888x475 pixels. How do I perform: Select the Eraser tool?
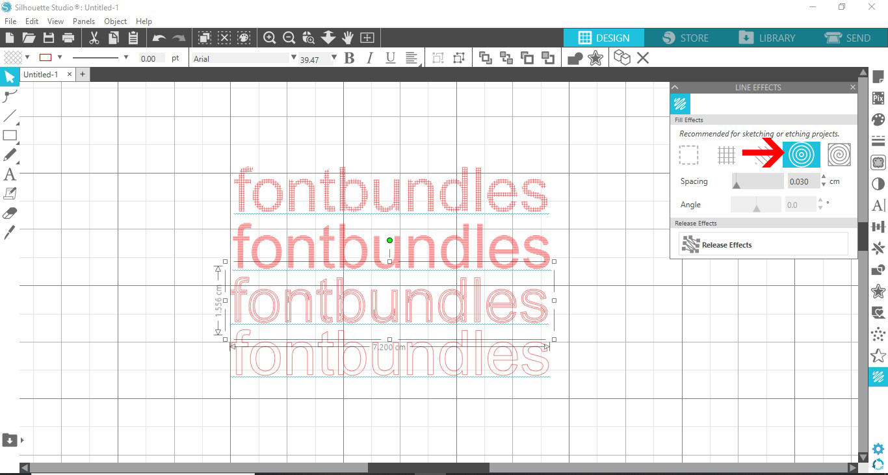(x=10, y=213)
